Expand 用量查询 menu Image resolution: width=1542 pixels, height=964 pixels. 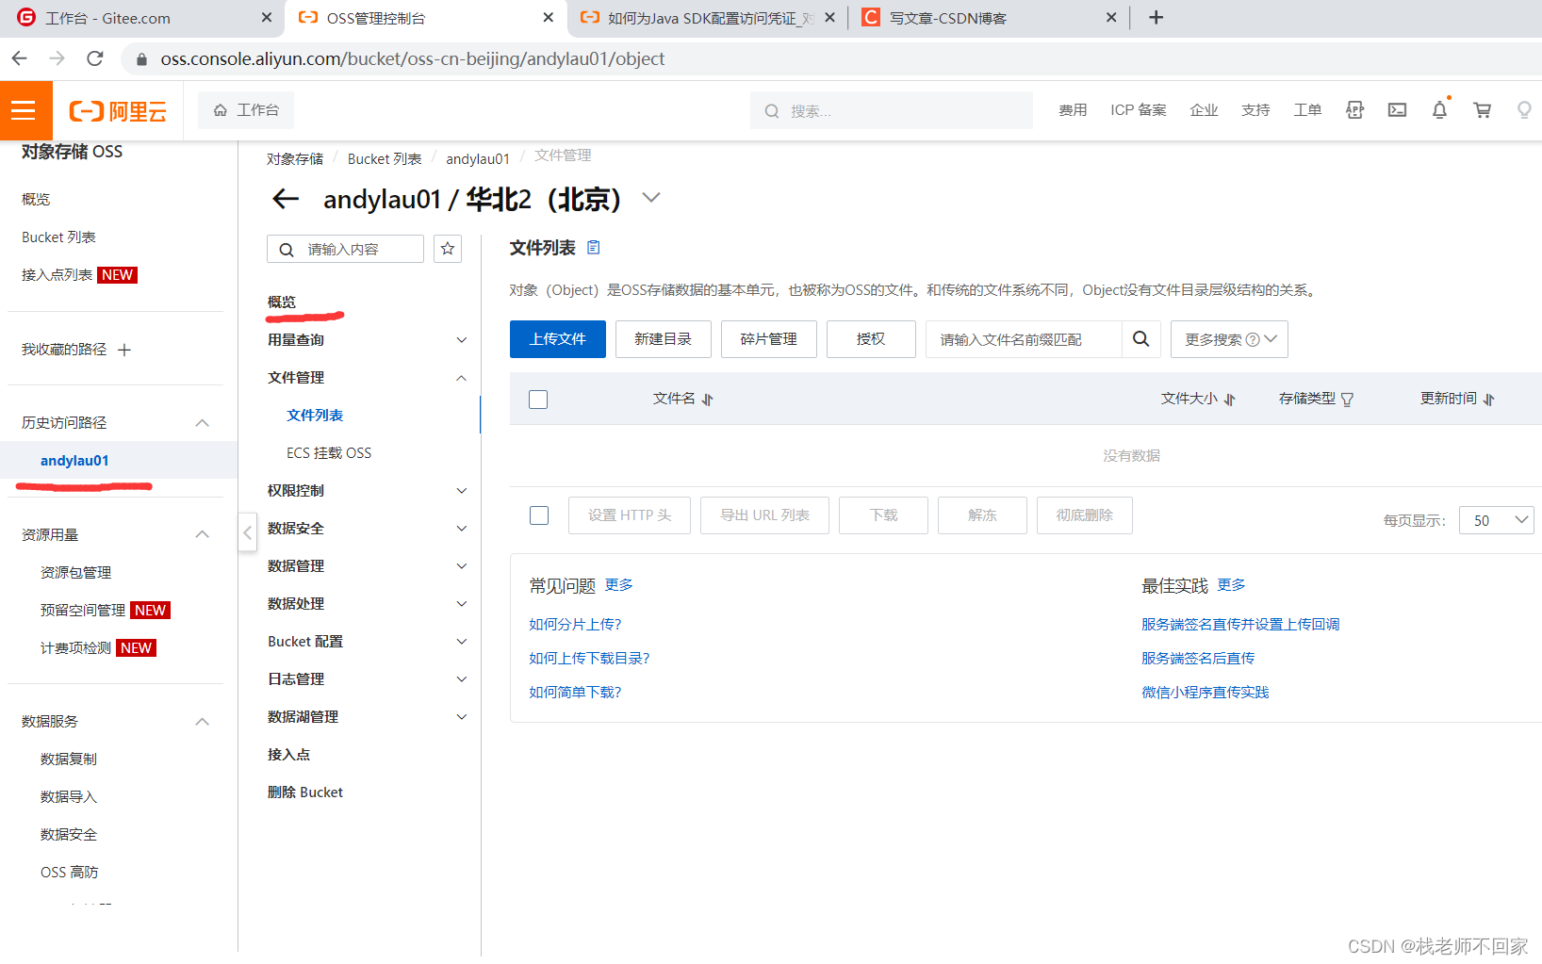[462, 340]
